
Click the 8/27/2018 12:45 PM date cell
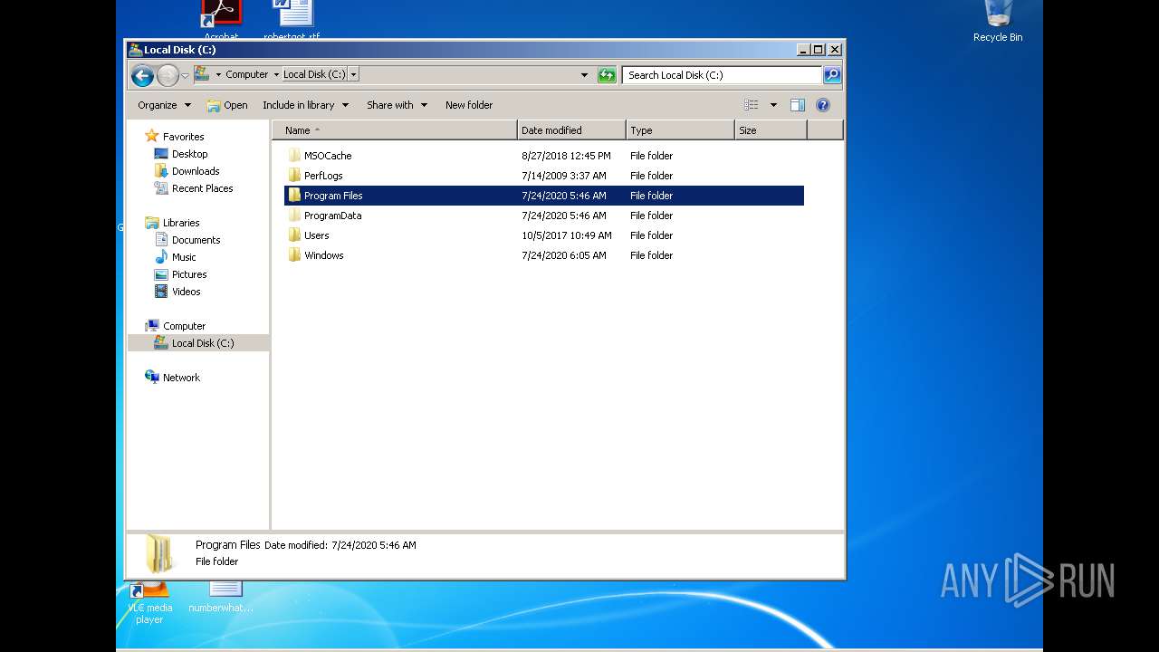(x=566, y=156)
